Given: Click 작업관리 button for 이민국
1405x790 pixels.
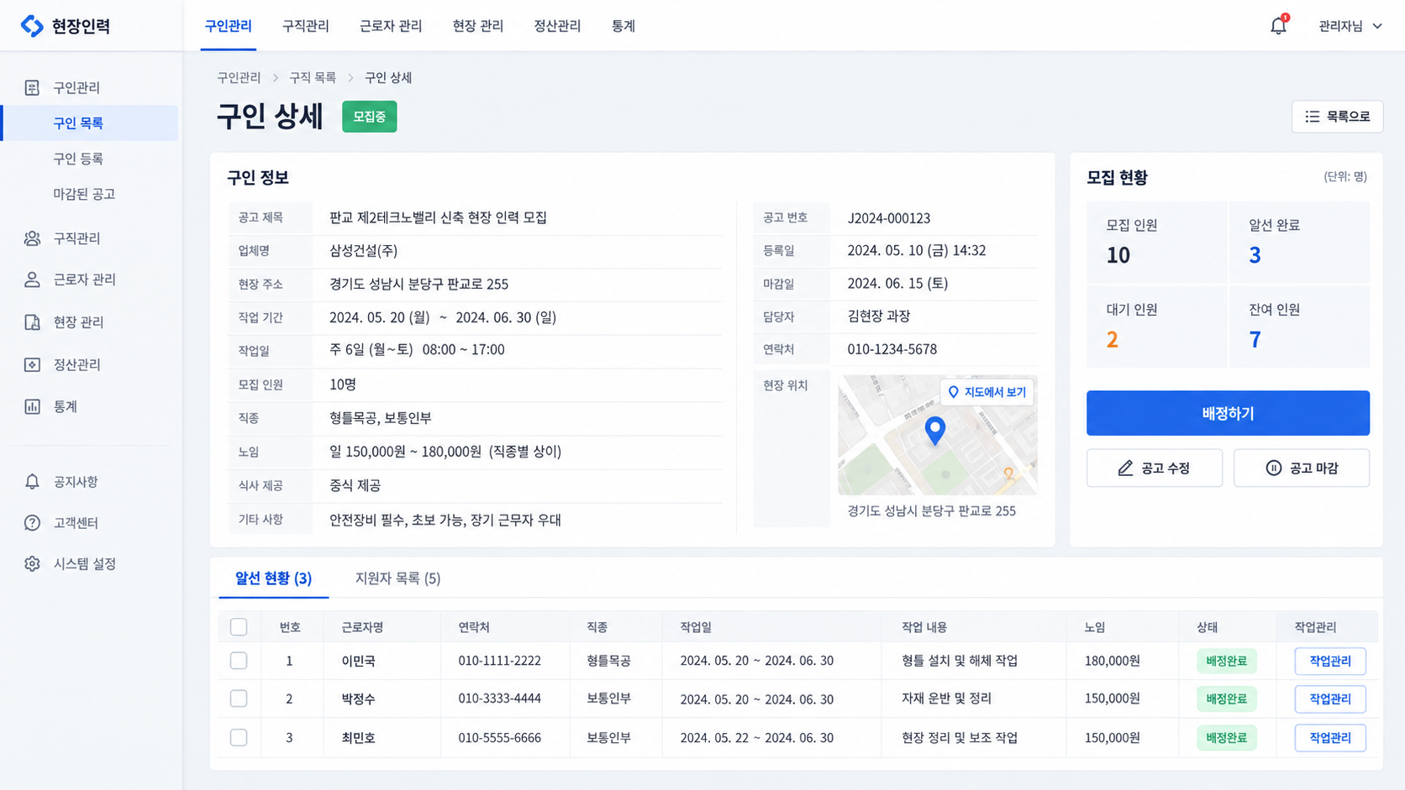Looking at the screenshot, I should [1330, 661].
